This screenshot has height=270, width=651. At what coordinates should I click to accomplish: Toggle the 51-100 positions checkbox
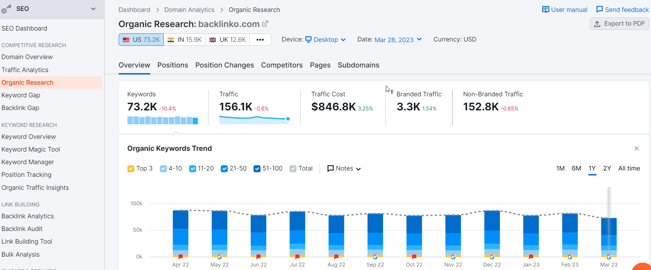(257, 169)
